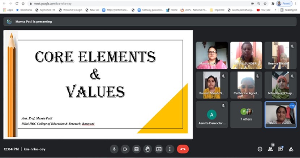This screenshot has height=158, width=300.
Task: Raise your hand in the meeting
Action: tap(147, 149)
